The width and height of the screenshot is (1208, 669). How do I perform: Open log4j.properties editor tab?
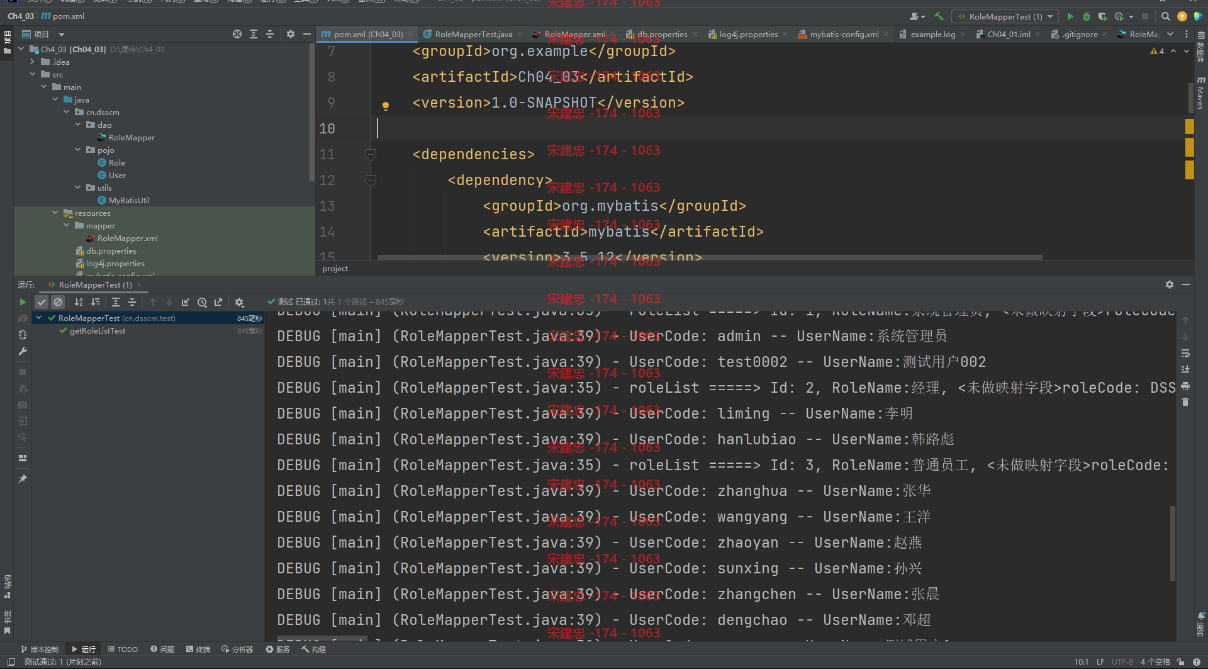[749, 34]
